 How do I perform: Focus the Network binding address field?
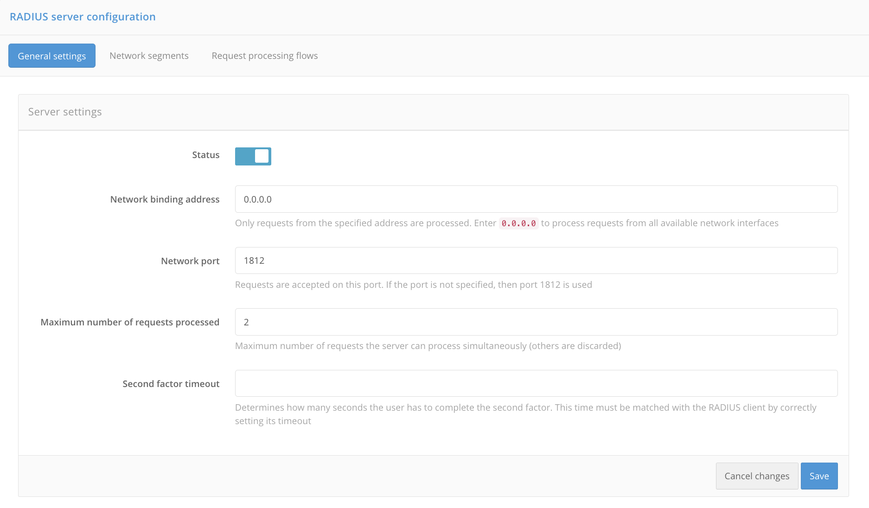536,199
